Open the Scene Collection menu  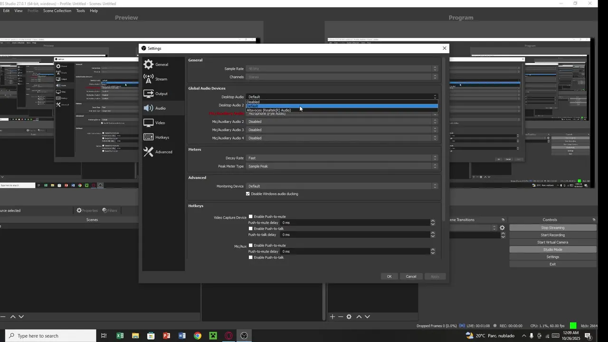(57, 10)
